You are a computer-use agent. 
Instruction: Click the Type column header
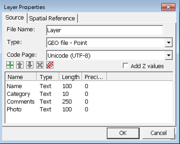pos(48,77)
